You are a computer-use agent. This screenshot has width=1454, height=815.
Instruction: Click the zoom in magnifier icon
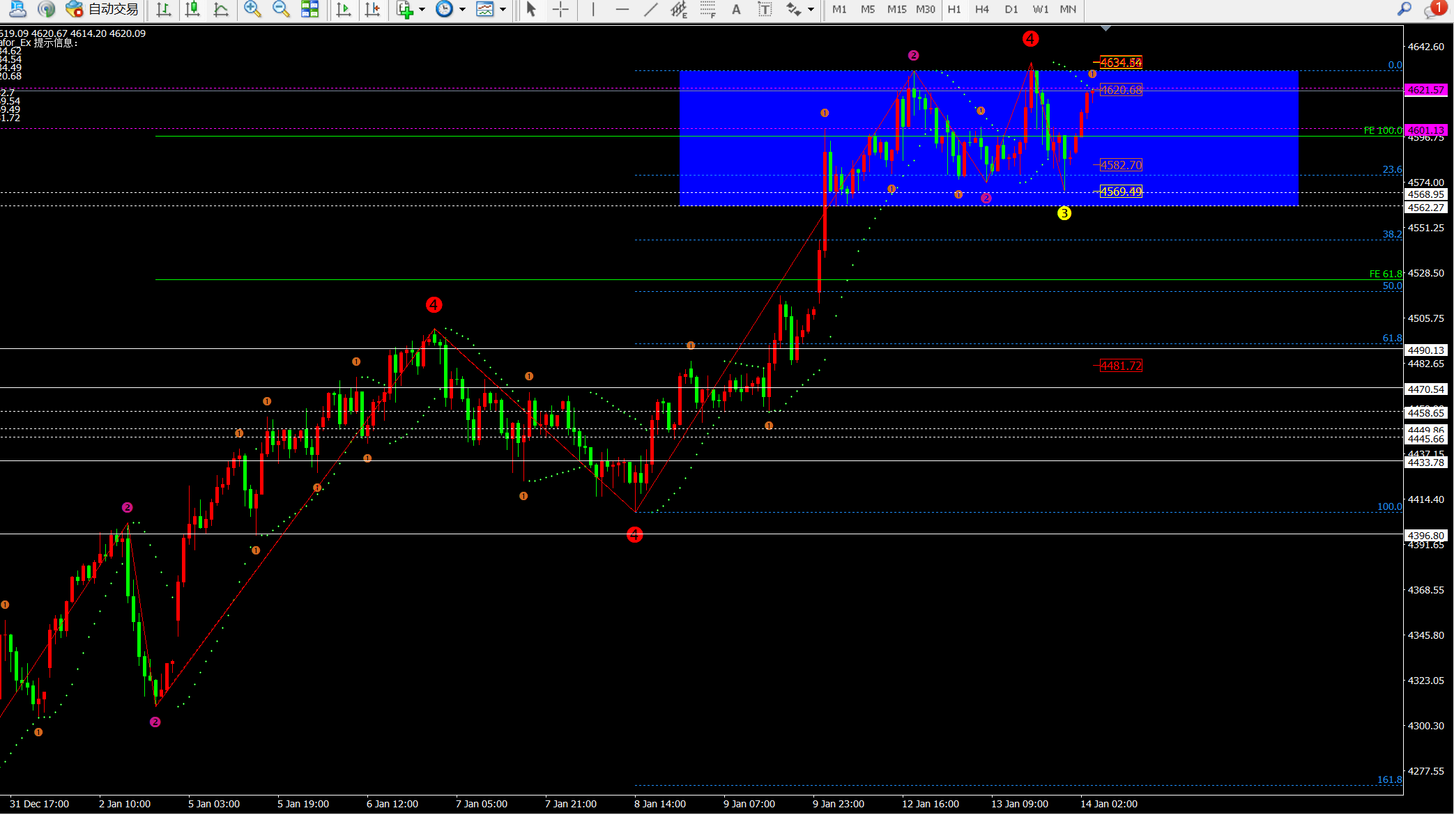252,9
